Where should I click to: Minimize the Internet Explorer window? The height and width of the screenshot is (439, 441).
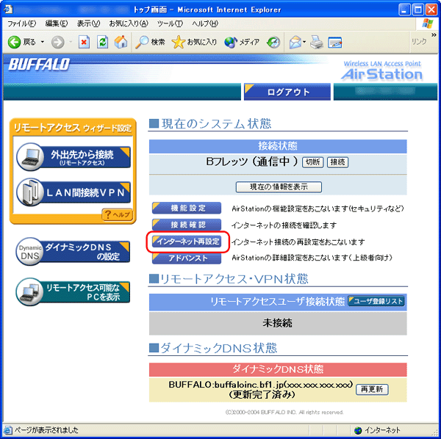click(x=404, y=10)
